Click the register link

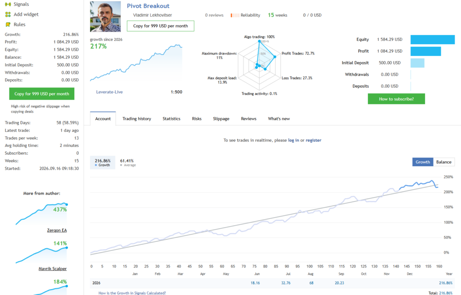point(313,141)
